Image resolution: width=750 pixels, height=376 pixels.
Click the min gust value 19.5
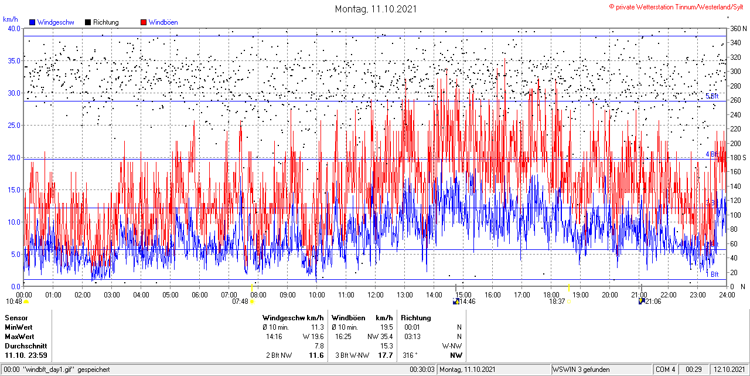387,327
